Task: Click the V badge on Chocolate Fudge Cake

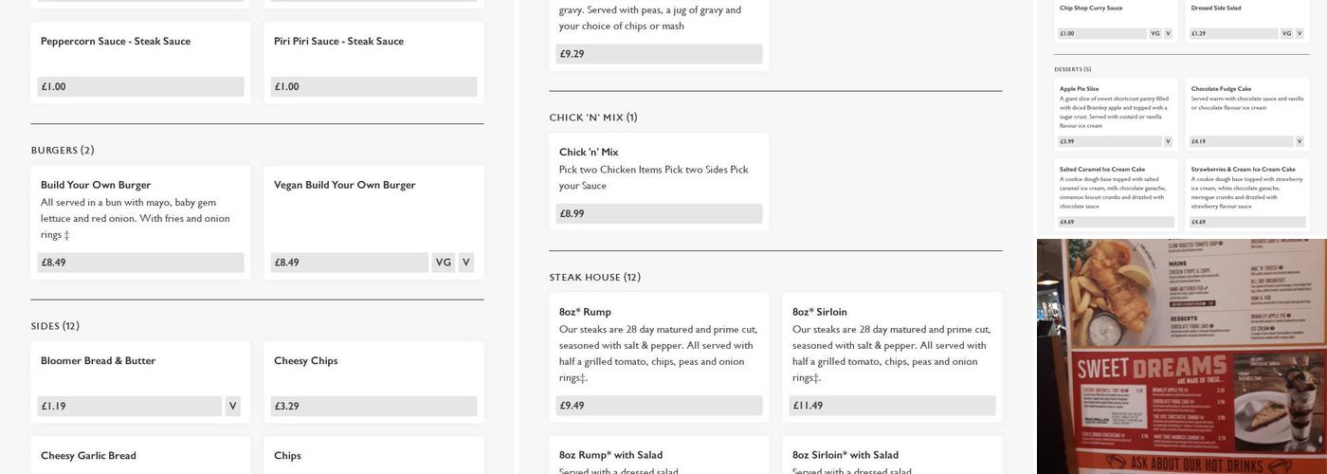Action: coord(1300,141)
